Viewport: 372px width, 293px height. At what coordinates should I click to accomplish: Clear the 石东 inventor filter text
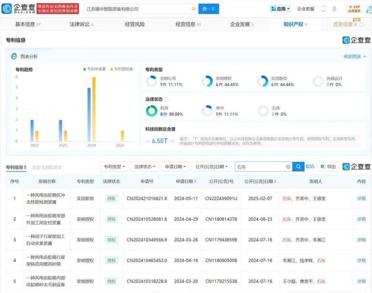pyautogui.click(x=288, y=167)
